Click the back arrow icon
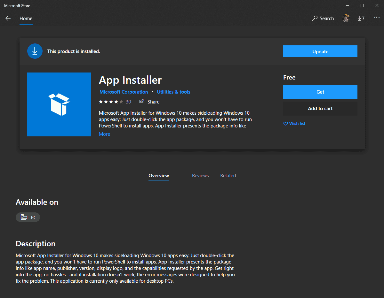 pyautogui.click(x=8, y=19)
